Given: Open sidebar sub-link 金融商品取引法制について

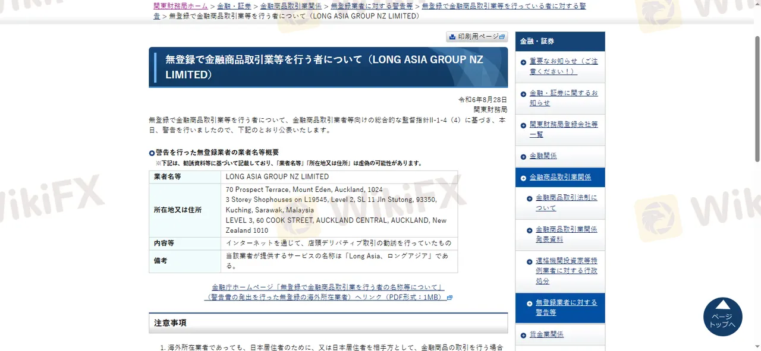Looking at the screenshot, I should coord(567,203).
